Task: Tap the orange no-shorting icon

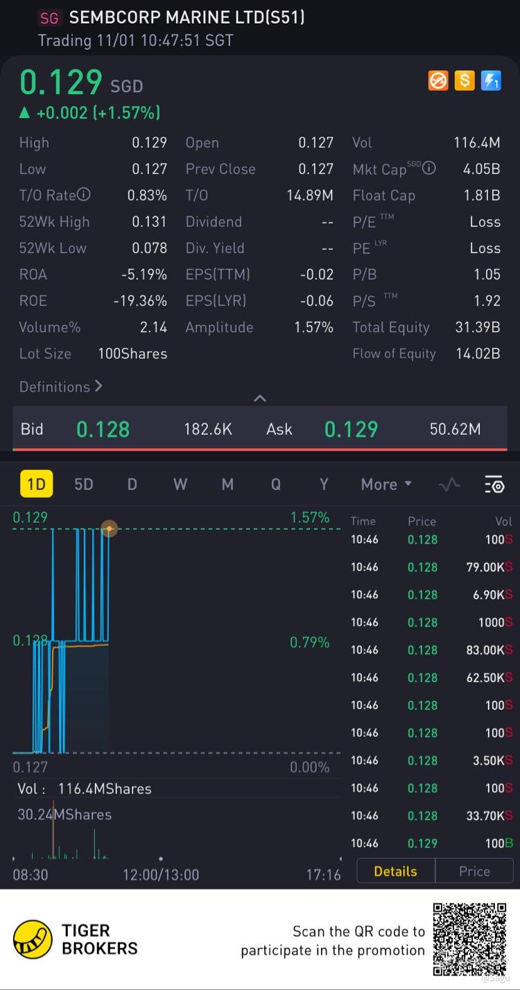Action: pos(438,81)
